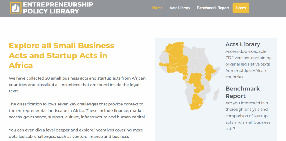This screenshot has height=141, width=286.
Task: Click the Benchmark Report description text
Action: (x=247, y=116)
